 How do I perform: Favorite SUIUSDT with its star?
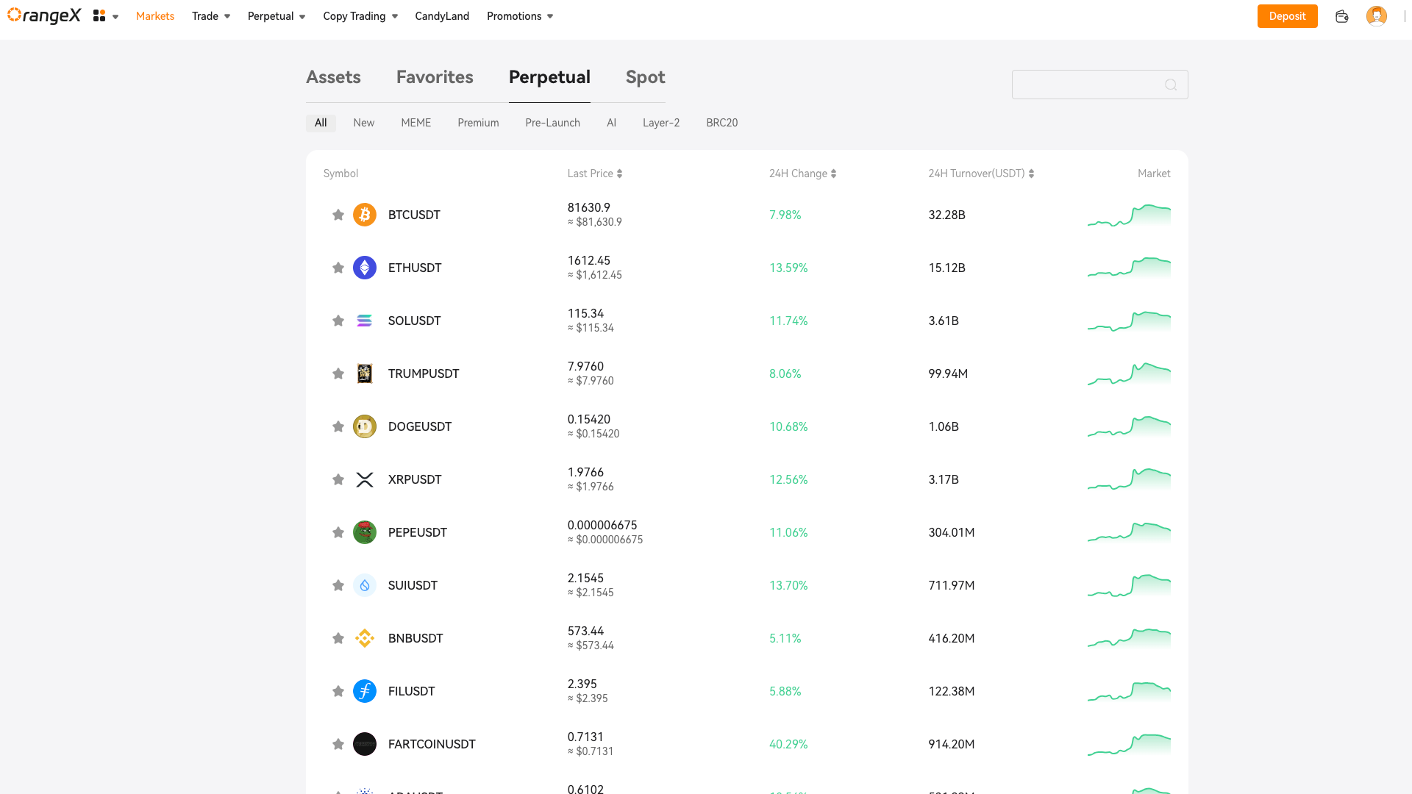click(338, 585)
